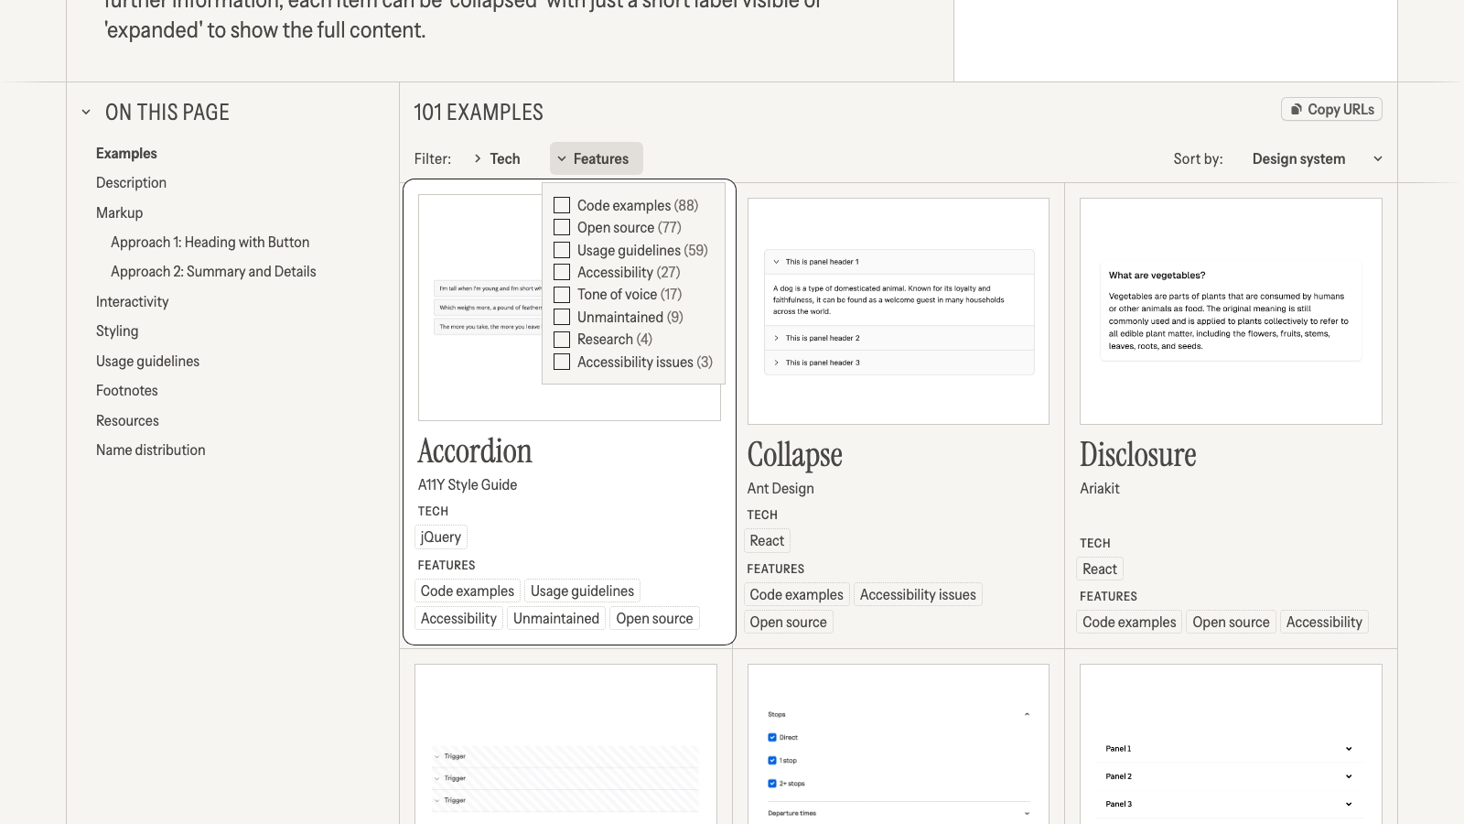Image resolution: width=1464 pixels, height=824 pixels.
Task: Navigate to the Styling section
Action: point(117,331)
